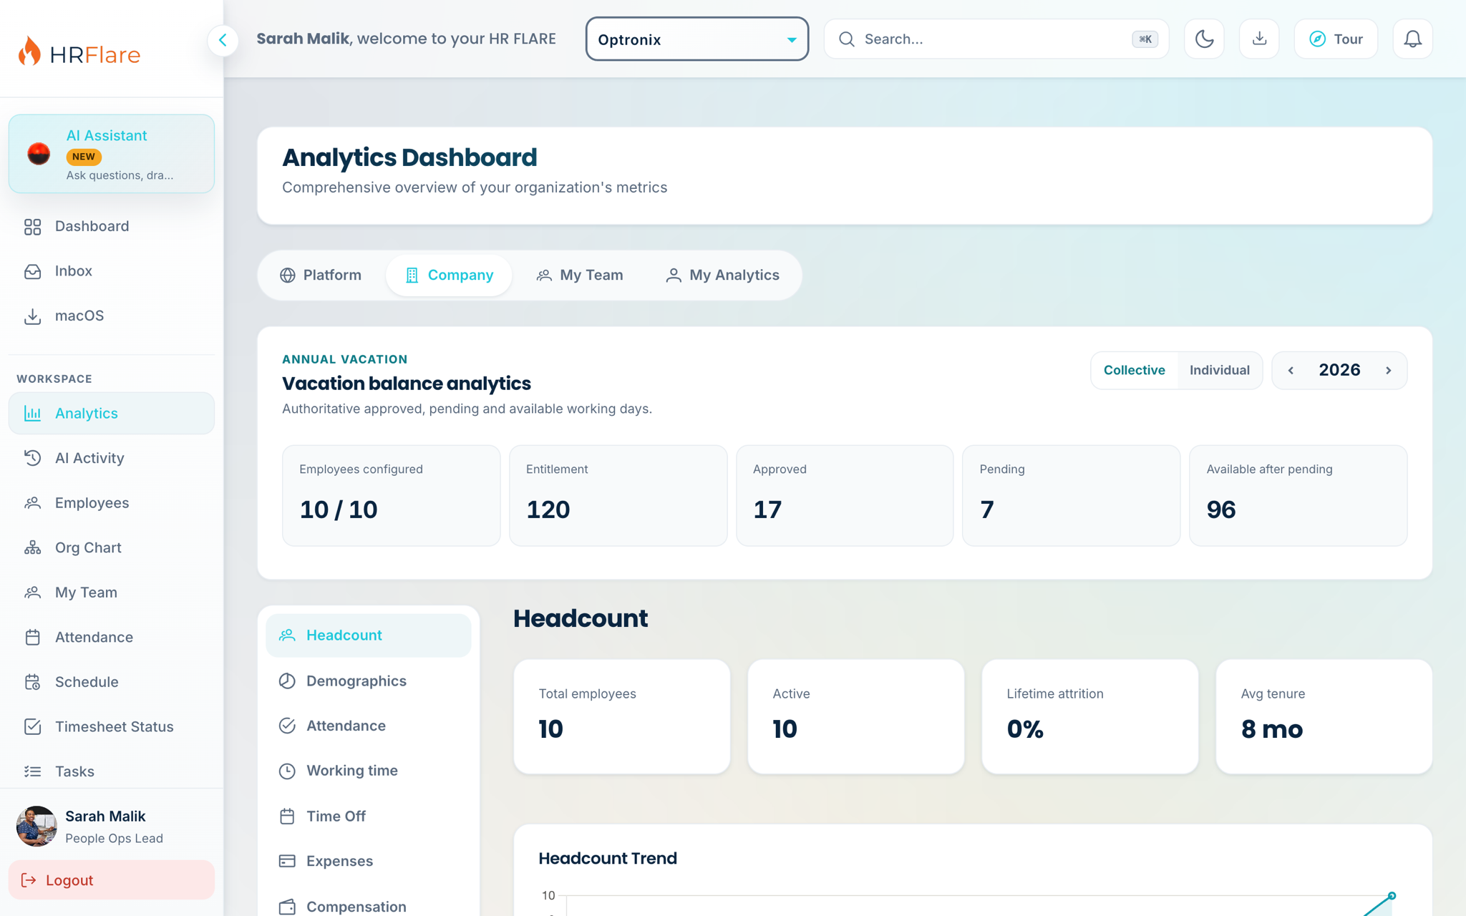
Task: Click the 'Available after pending' value 96
Action: point(1221,510)
